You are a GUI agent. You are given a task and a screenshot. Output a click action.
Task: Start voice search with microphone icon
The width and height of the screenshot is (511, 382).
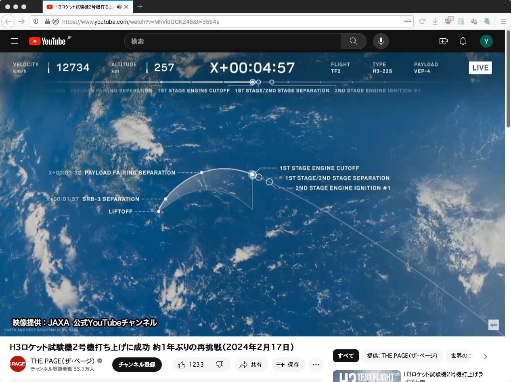(x=381, y=41)
